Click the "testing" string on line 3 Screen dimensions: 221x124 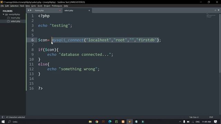click(x=60, y=25)
